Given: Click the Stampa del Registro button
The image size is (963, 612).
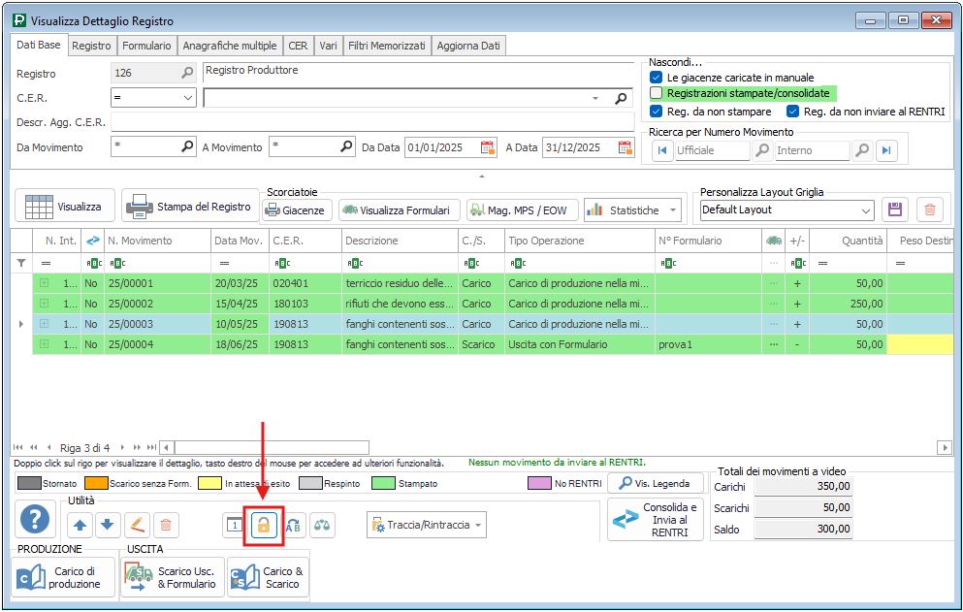Looking at the screenshot, I should coord(190,207).
